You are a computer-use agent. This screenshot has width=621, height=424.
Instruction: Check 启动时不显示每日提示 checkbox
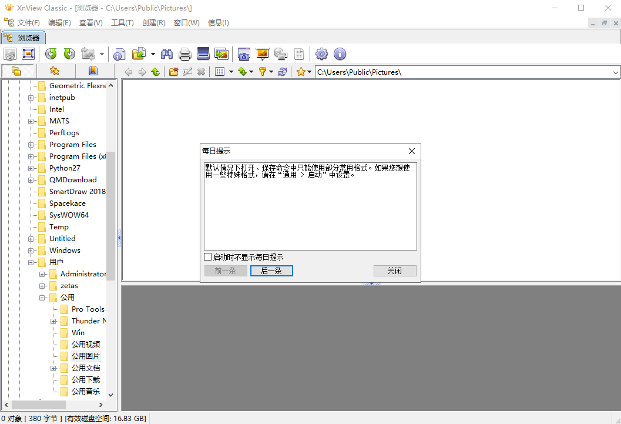(x=207, y=257)
